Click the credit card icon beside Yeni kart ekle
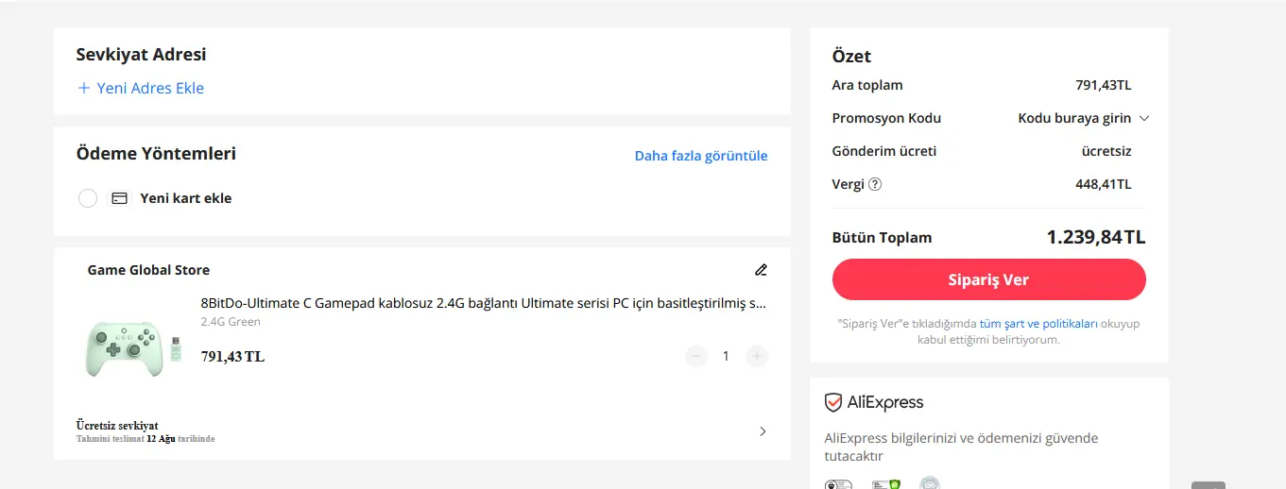Viewport: 1286px width, 489px height. pos(119,198)
